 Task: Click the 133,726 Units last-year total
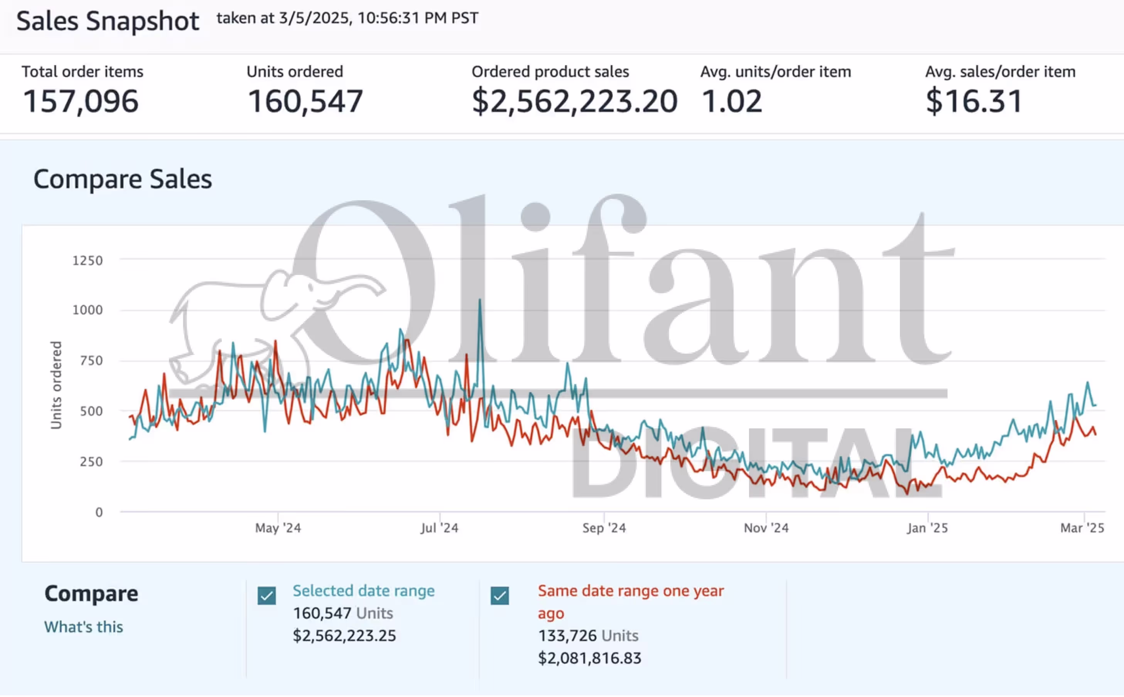588,636
